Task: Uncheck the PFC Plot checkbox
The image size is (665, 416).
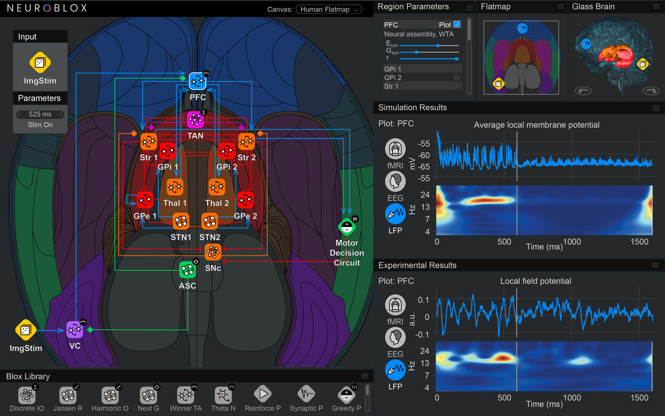Action: (x=457, y=24)
